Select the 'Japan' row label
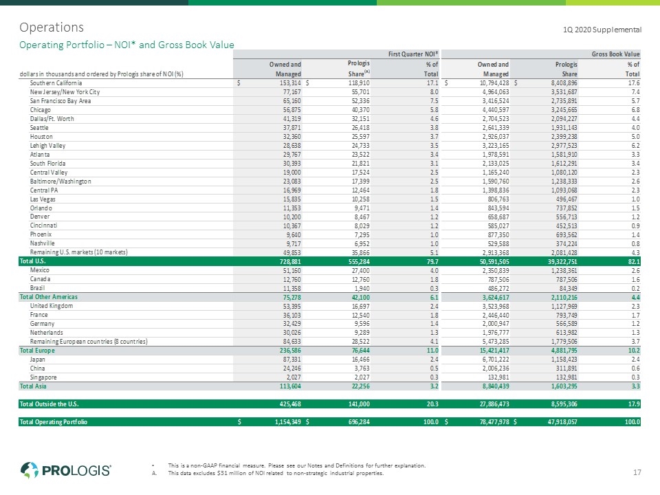The width and height of the screenshot is (660, 495). (x=37, y=360)
